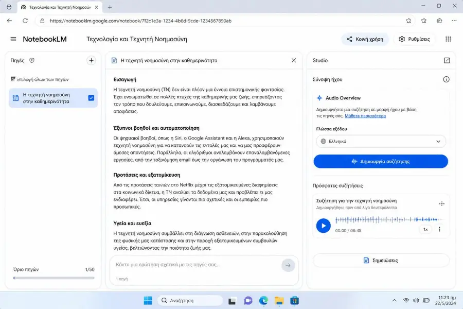Click the sources info shield icon

point(31,60)
